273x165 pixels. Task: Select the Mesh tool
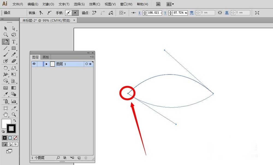(x=5, y=88)
